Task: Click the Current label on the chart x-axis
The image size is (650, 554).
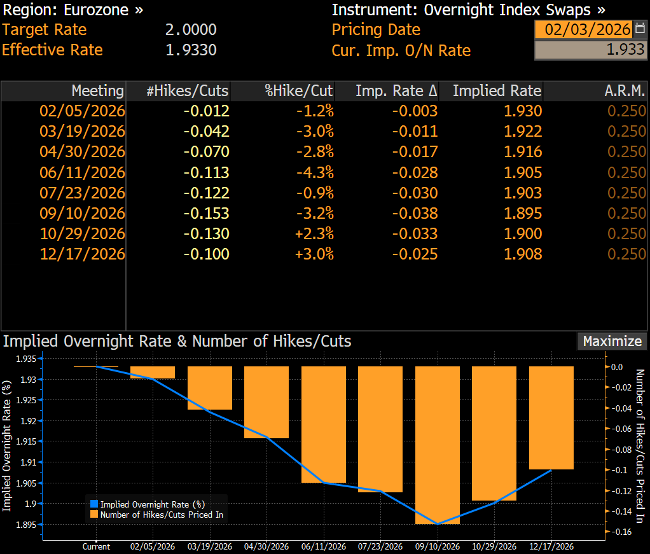Action: click(x=96, y=546)
